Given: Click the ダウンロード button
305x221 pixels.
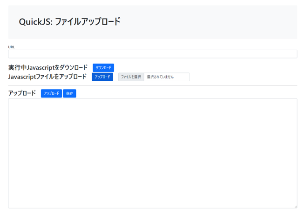Looking at the screenshot, I should (x=103, y=68).
